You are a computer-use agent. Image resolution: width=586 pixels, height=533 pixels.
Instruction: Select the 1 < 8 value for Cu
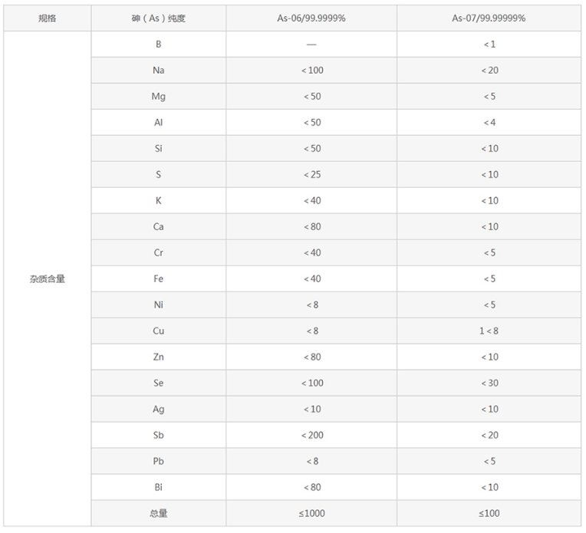pos(489,331)
